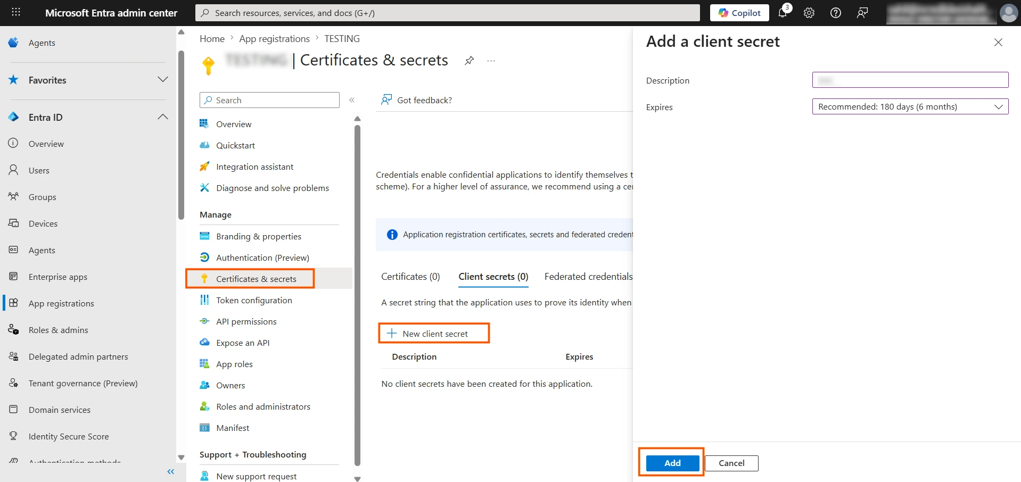Click the Add button
Viewport: 1021px width, 482px height.
point(672,463)
